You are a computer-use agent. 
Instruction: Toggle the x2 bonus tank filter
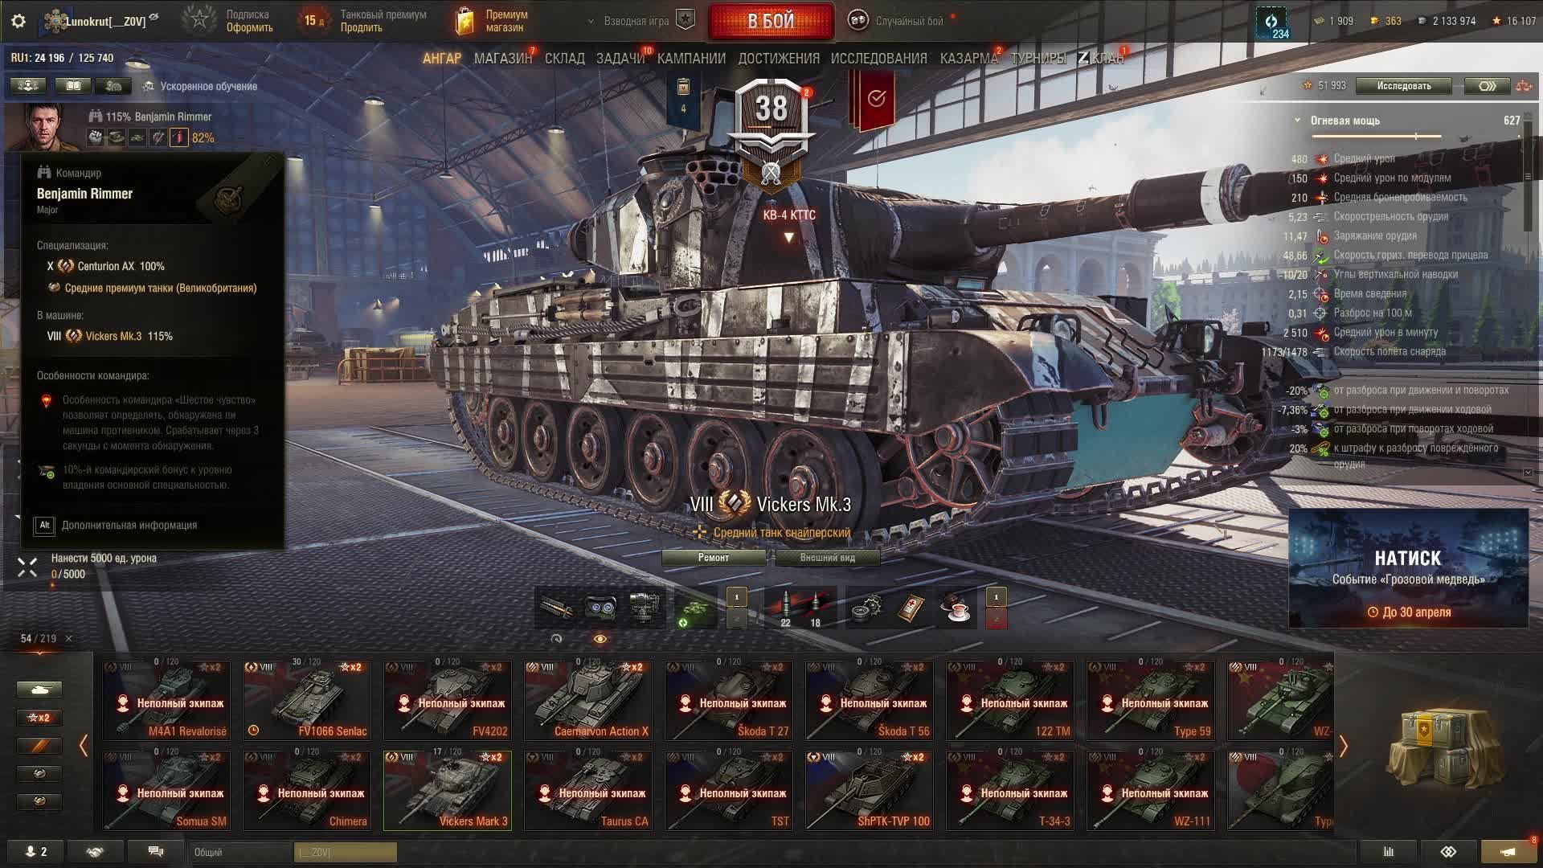39,718
